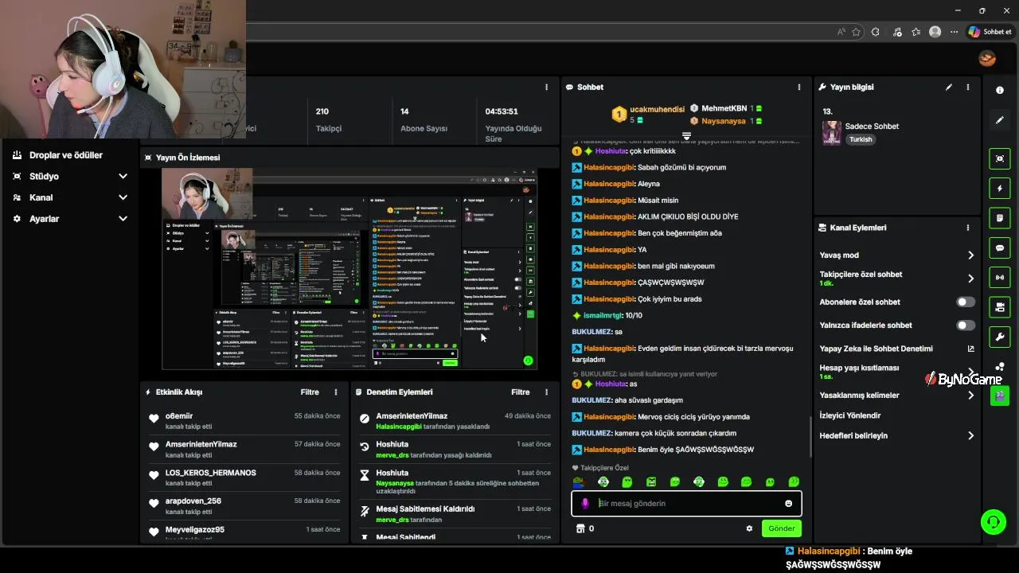This screenshot has height=573, width=1019.
Task: Open the Denetim Eylemleri three-dot menu
Action: (546, 392)
